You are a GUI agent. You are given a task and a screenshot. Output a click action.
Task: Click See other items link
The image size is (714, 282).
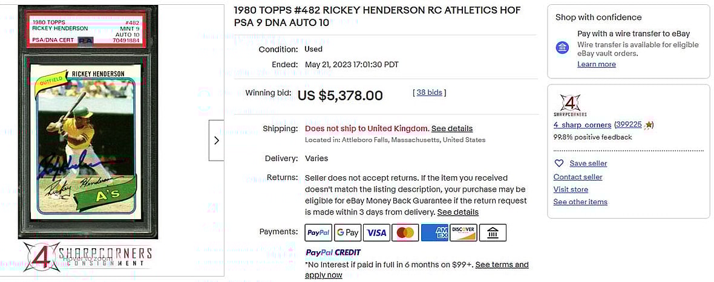(580, 202)
